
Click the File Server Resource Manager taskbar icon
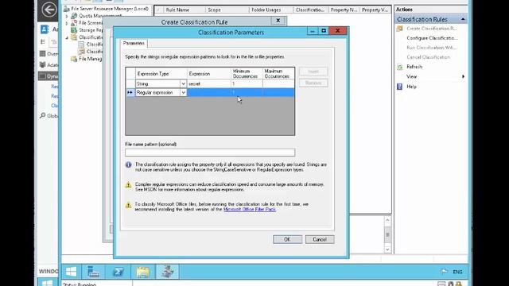168,272
